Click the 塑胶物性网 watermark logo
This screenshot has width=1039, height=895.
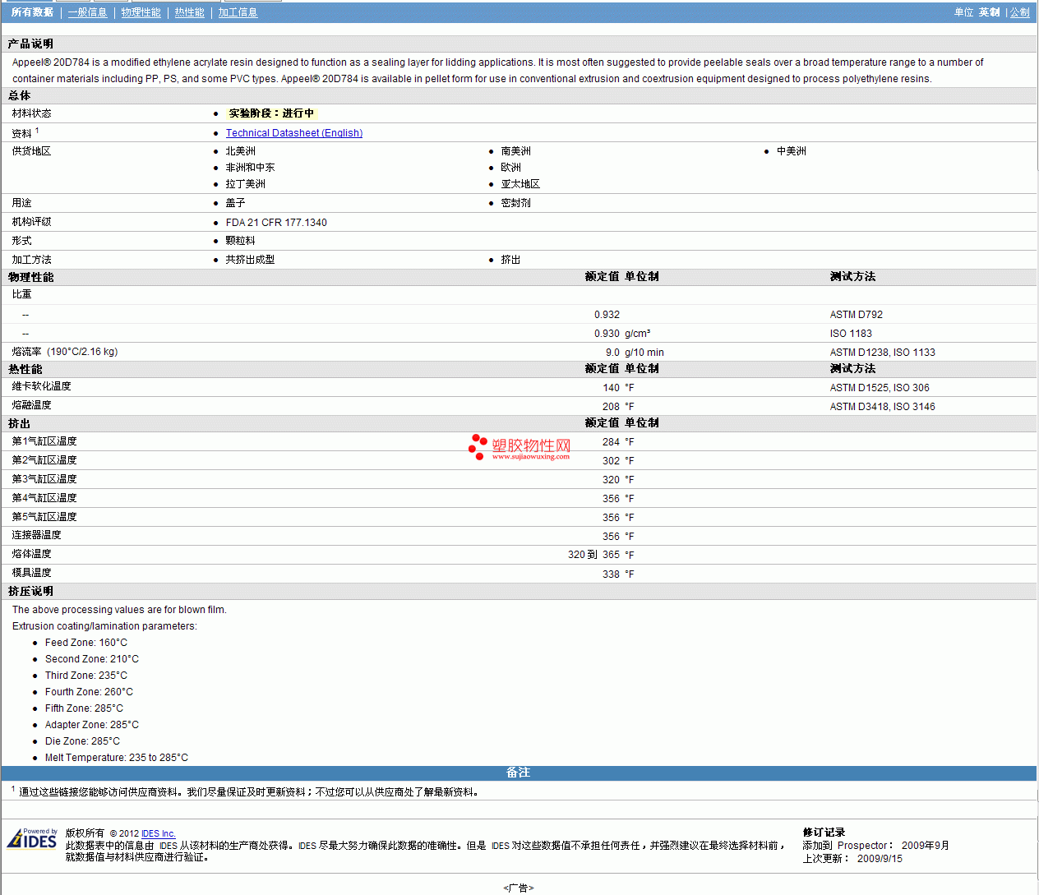(x=519, y=447)
